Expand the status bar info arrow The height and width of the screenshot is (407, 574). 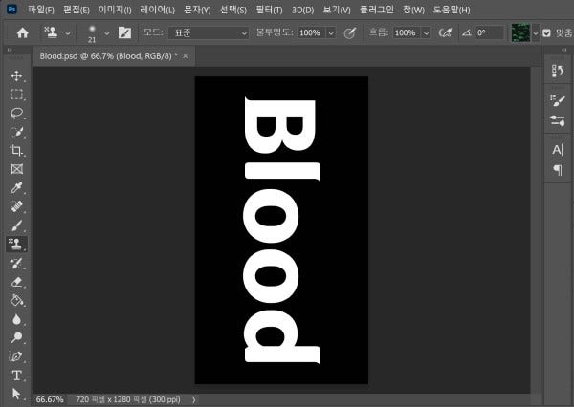tap(193, 399)
